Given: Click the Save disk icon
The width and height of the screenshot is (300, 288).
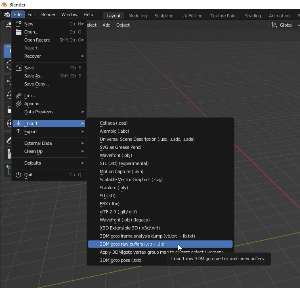Looking at the screenshot, I should (18, 68).
